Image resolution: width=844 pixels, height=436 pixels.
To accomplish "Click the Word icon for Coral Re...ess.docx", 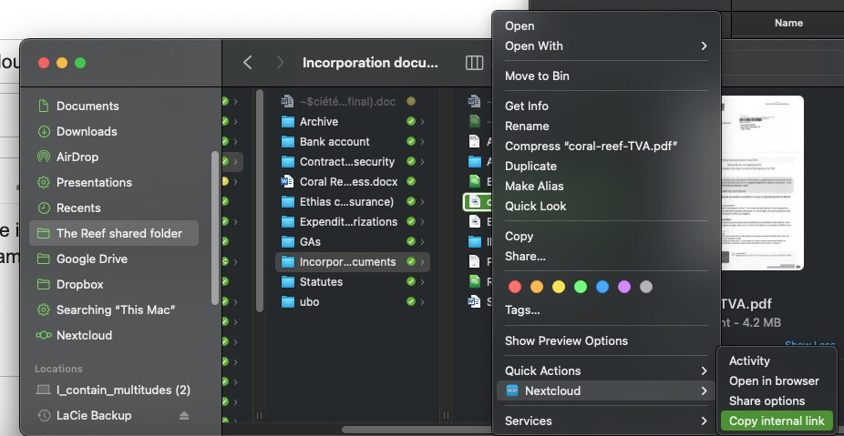I will click(x=288, y=182).
